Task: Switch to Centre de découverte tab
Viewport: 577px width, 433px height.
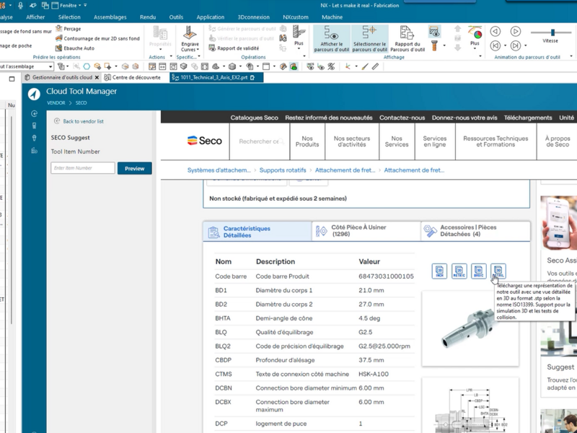Action: [x=133, y=77]
